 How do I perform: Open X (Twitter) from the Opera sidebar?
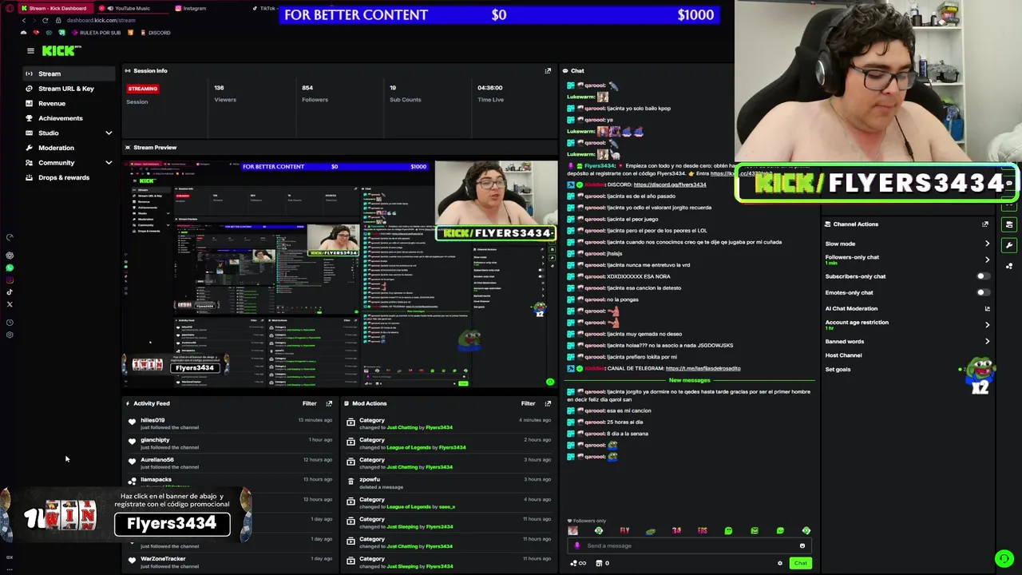(10, 304)
